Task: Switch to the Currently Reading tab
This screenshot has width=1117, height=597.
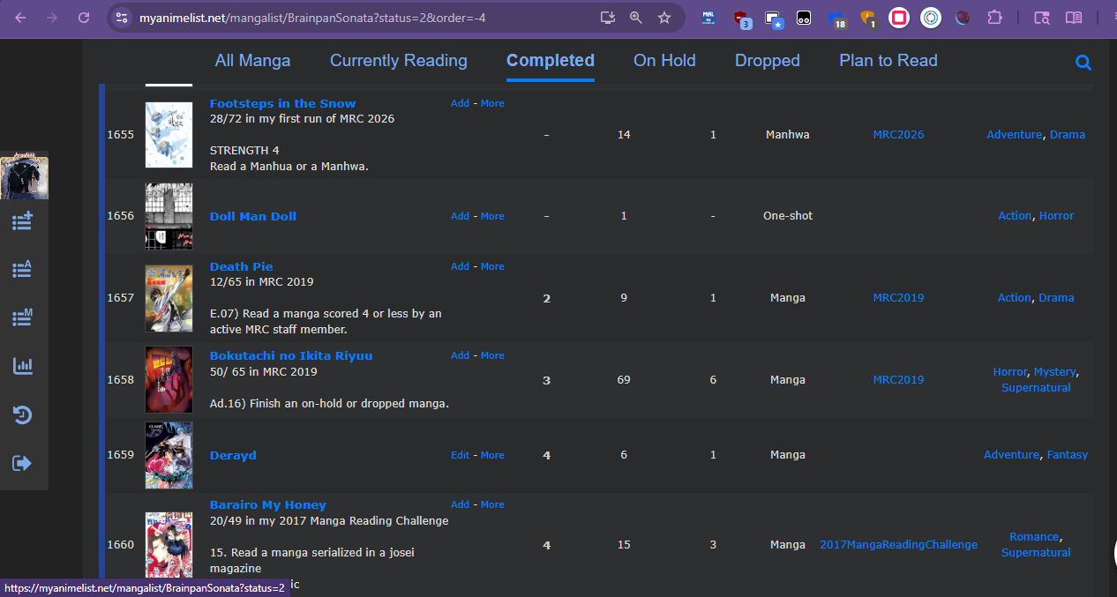Action: pyautogui.click(x=399, y=61)
